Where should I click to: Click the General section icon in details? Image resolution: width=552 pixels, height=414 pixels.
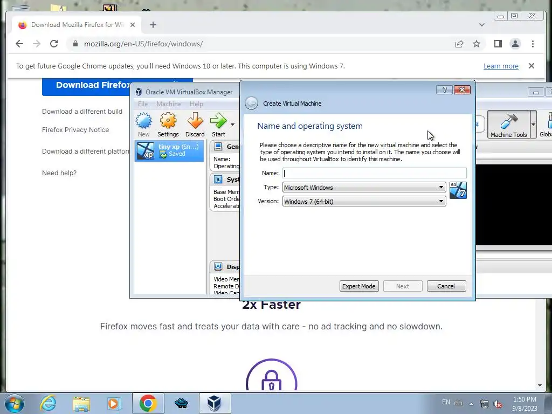[x=218, y=146]
